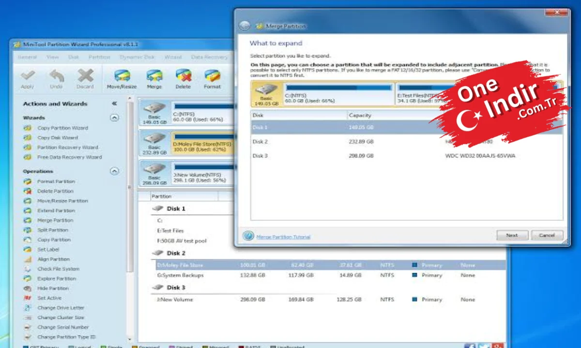Select J:New Volume row in partition list

(x=329, y=300)
